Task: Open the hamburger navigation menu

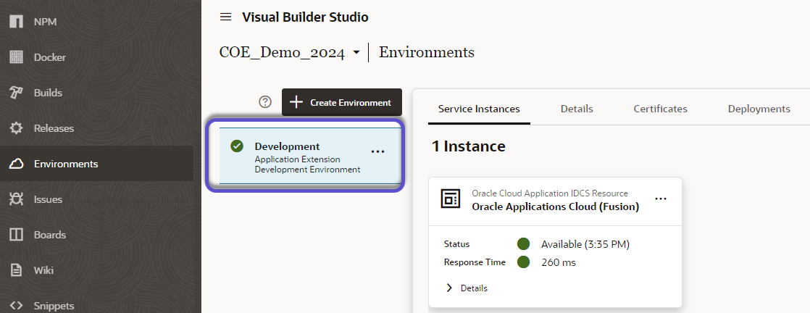Action: pyautogui.click(x=226, y=17)
